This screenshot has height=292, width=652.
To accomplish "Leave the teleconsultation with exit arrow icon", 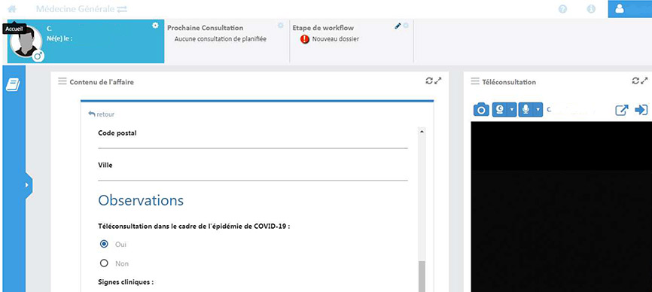I will point(641,110).
